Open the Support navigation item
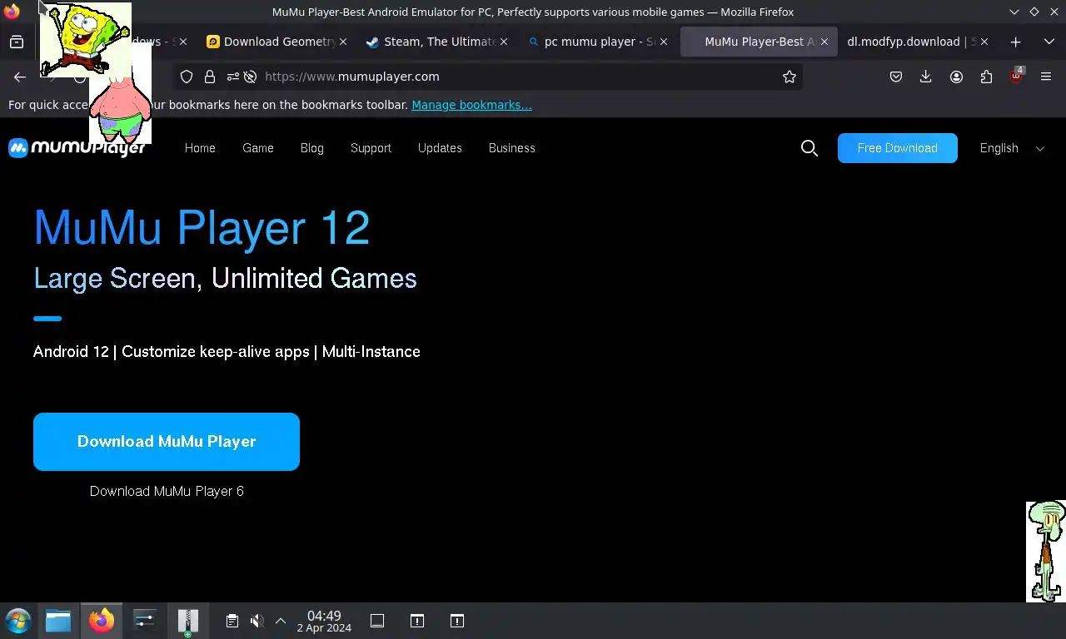Viewport: 1066px width, 639px height. [371, 148]
